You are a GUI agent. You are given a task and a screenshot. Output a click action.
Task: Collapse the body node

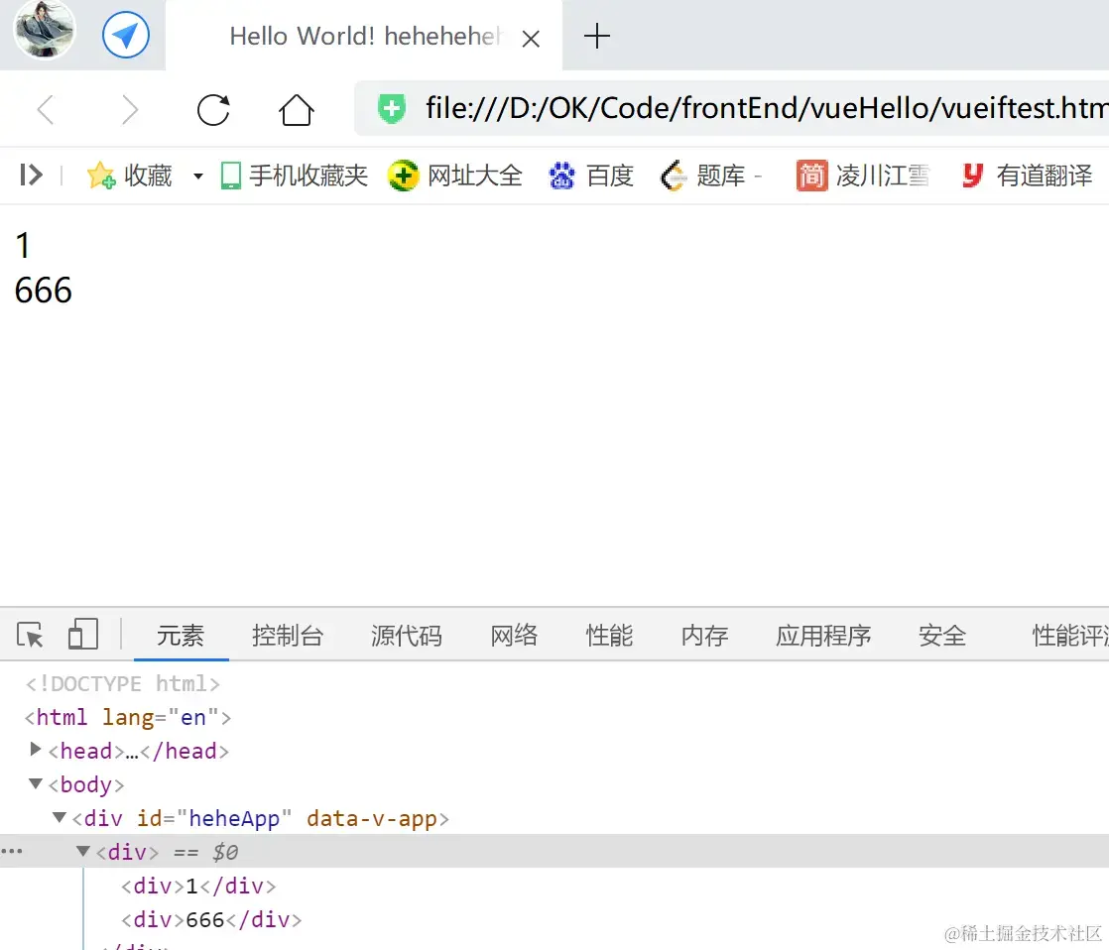pyautogui.click(x=35, y=783)
